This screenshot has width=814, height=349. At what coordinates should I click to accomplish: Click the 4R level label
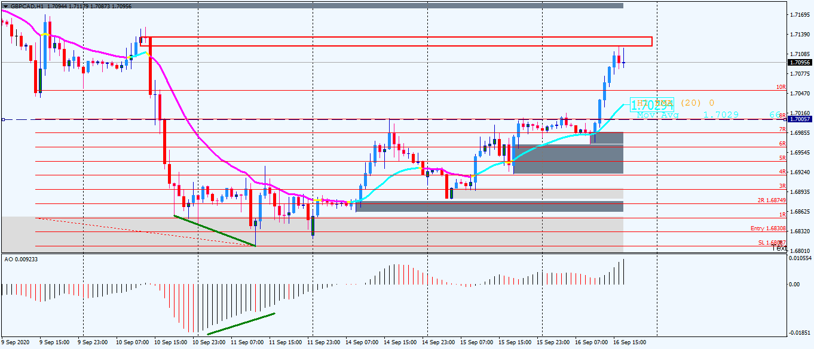click(782, 172)
